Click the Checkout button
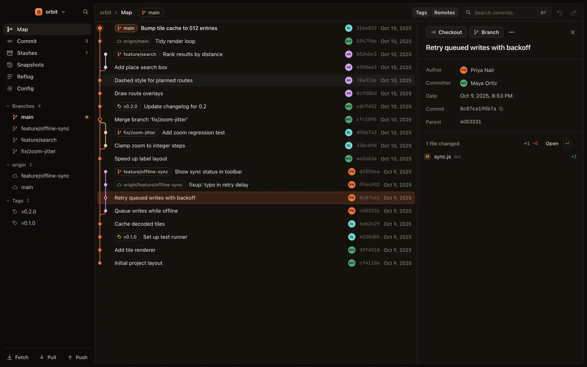This screenshot has width=587, height=367. tap(446, 32)
